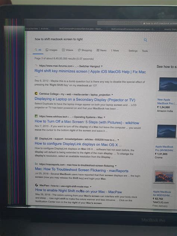177x236 pixels.
Task: Expand dropdown arrow beside macreports.com breadcrumb
Action: 116,166
